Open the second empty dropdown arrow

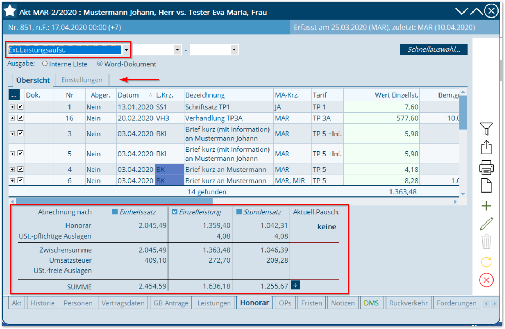[177, 50]
